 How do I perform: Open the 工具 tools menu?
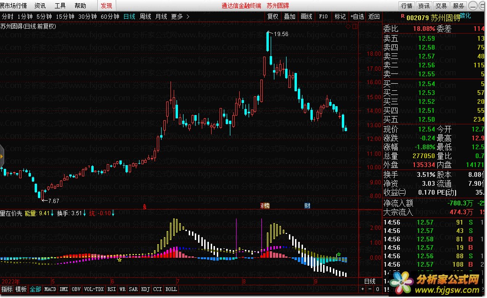[60, 6]
